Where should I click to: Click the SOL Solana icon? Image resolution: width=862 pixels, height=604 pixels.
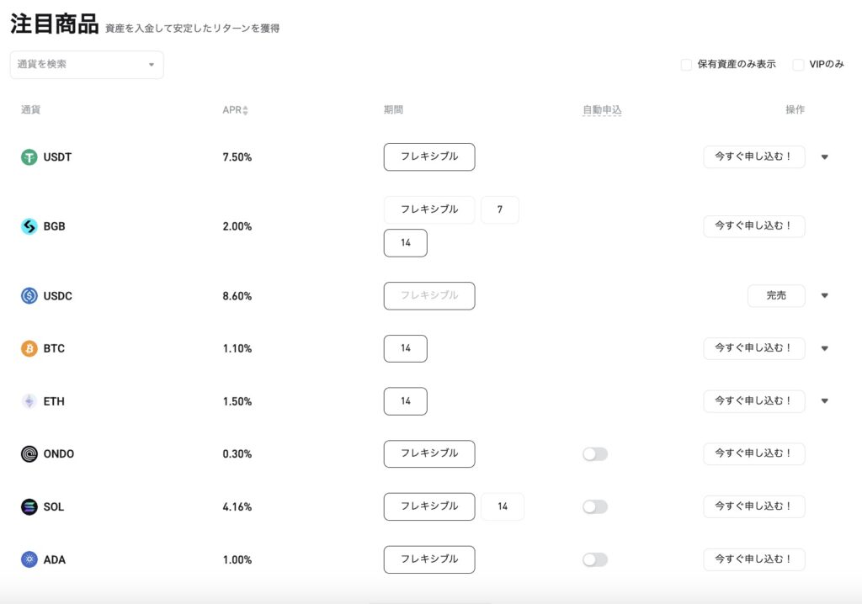(29, 506)
